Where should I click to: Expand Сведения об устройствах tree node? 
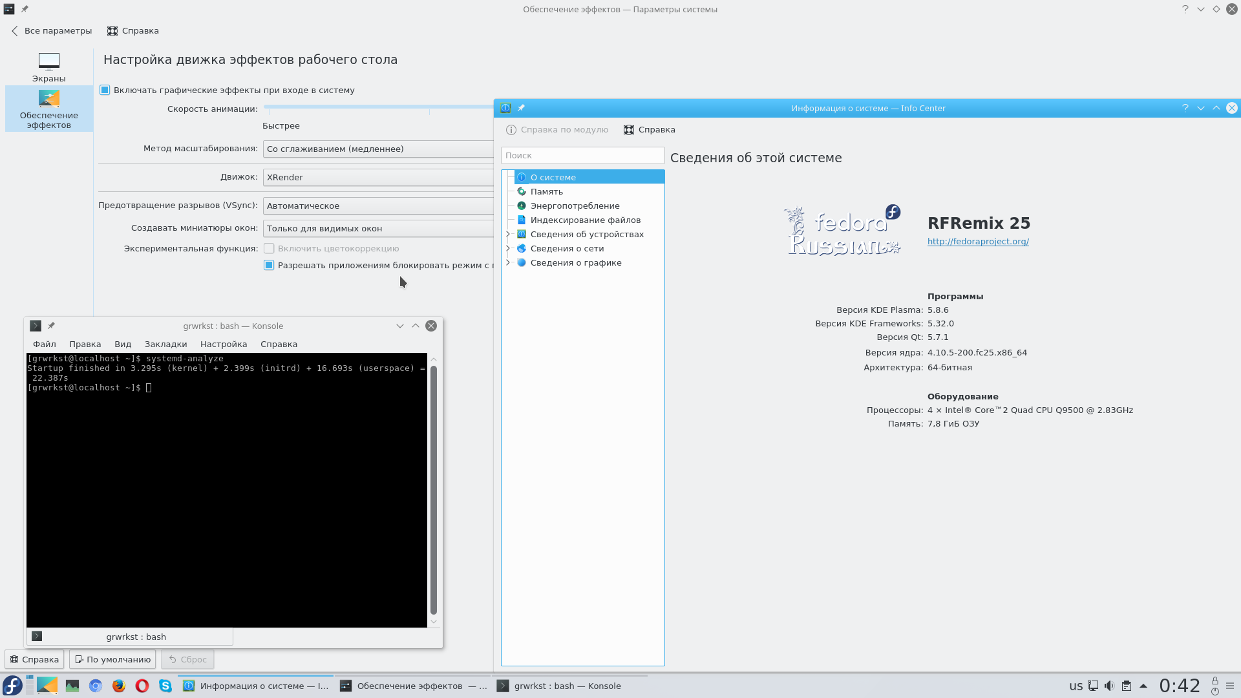(508, 234)
